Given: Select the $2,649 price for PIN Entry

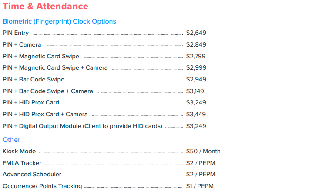Looking at the screenshot, I should click(196, 33).
